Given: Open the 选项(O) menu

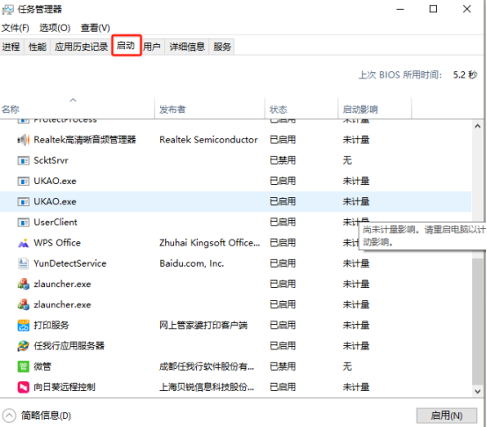Looking at the screenshot, I should click(x=55, y=28).
